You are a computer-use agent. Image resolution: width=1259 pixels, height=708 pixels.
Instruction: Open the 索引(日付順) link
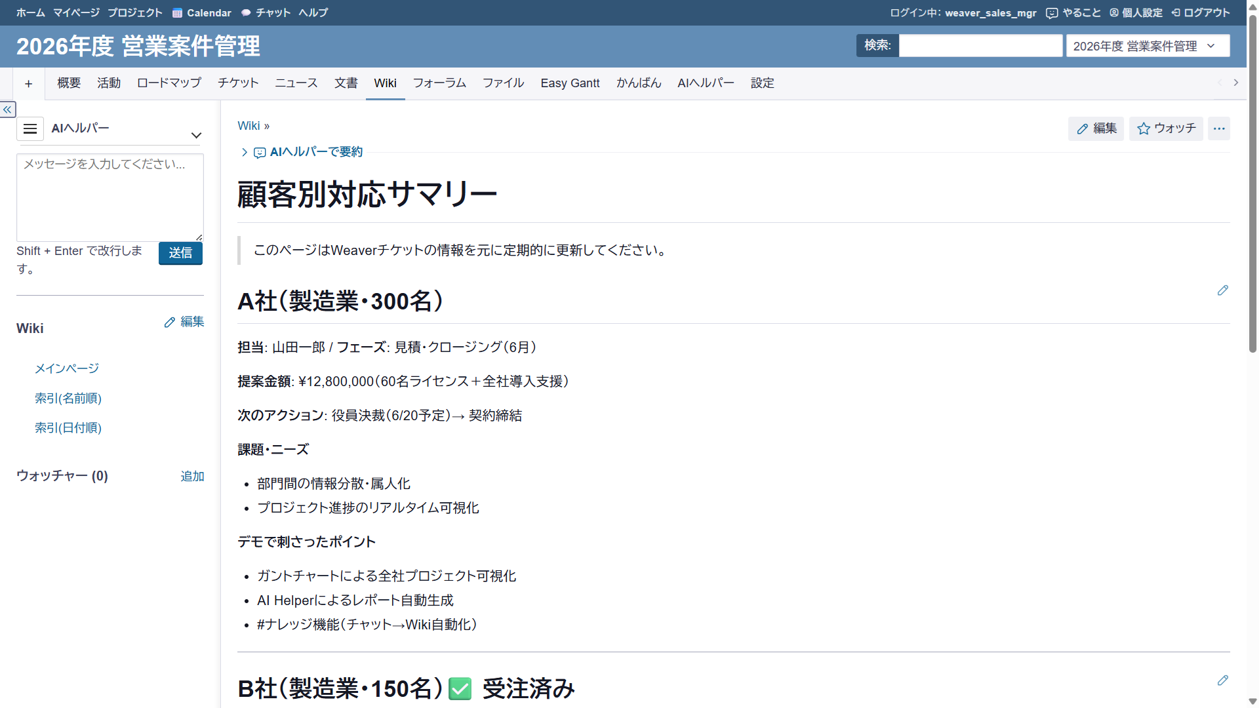pos(68,427)
